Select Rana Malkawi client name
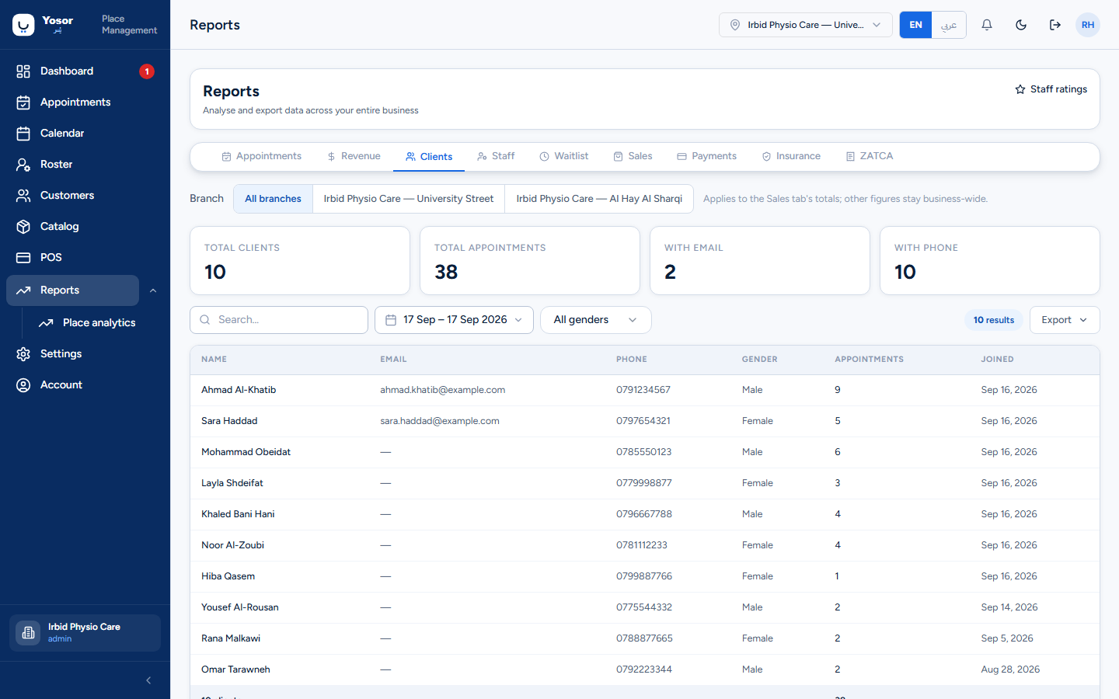Viewport: 1119px width, 699px height. click(x=231, y=638)
